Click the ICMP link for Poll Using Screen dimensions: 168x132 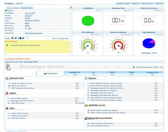[x=27, y=26]
